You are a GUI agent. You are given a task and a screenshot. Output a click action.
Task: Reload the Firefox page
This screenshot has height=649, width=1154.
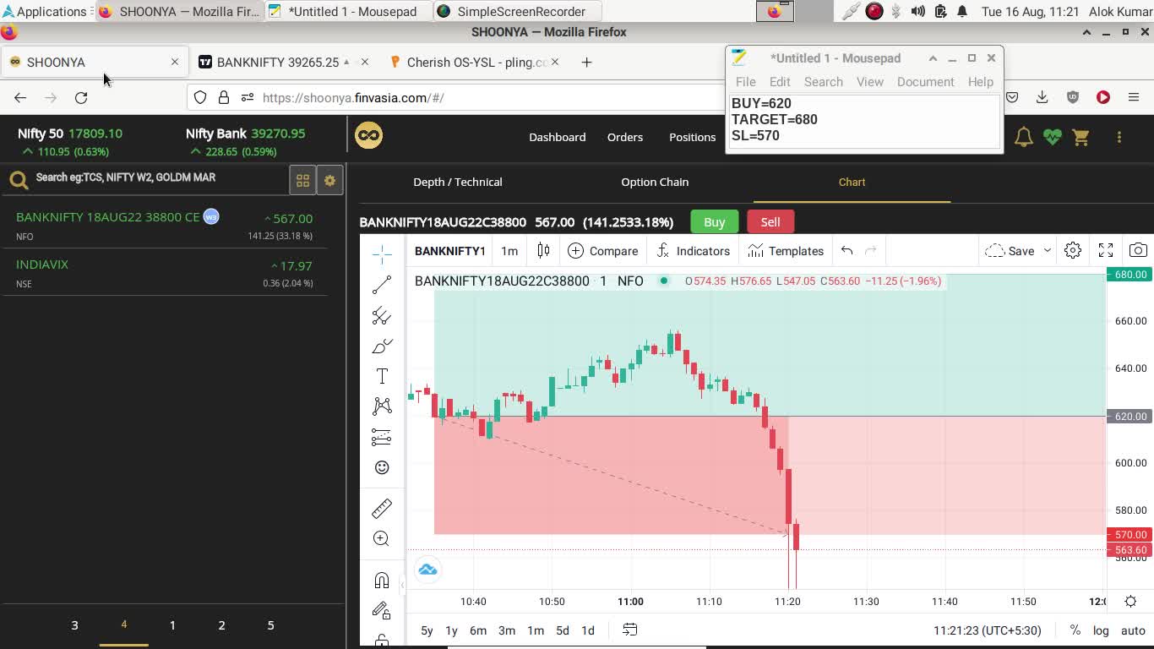[x=81, y=98]
